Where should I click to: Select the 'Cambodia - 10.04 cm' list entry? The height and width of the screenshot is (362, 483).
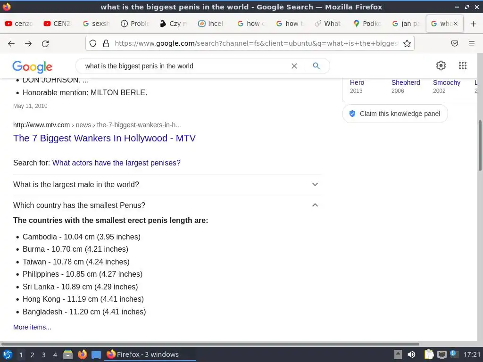pos(81,237)
